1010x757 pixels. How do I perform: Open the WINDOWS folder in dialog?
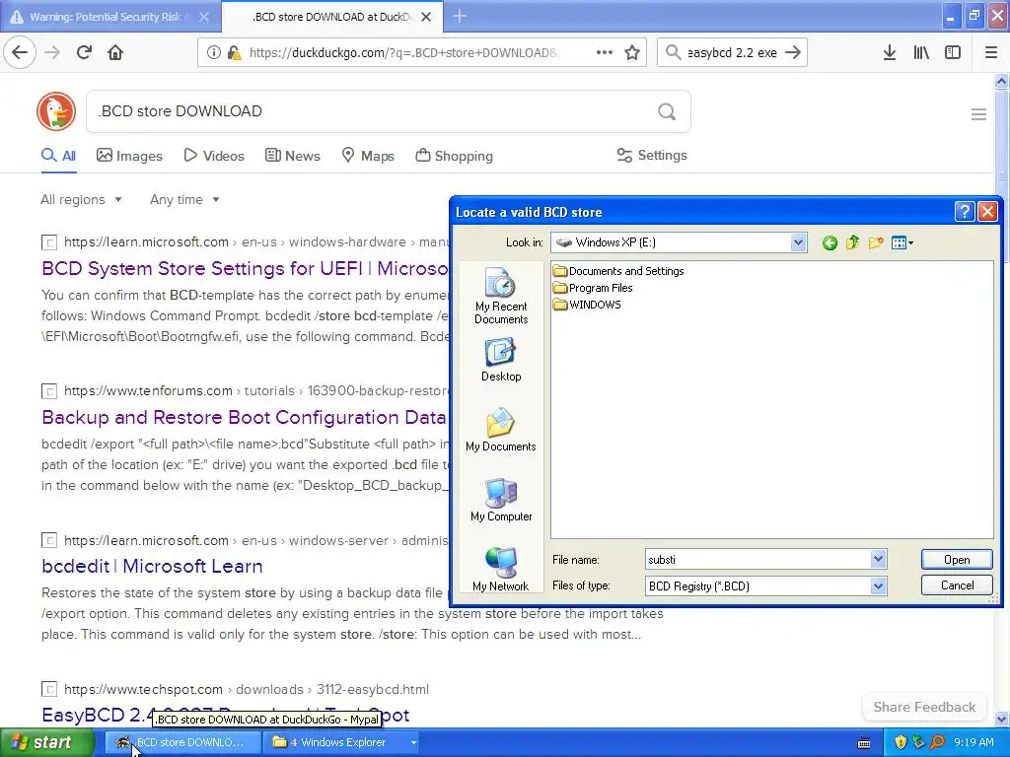click(x=587, y=305)
